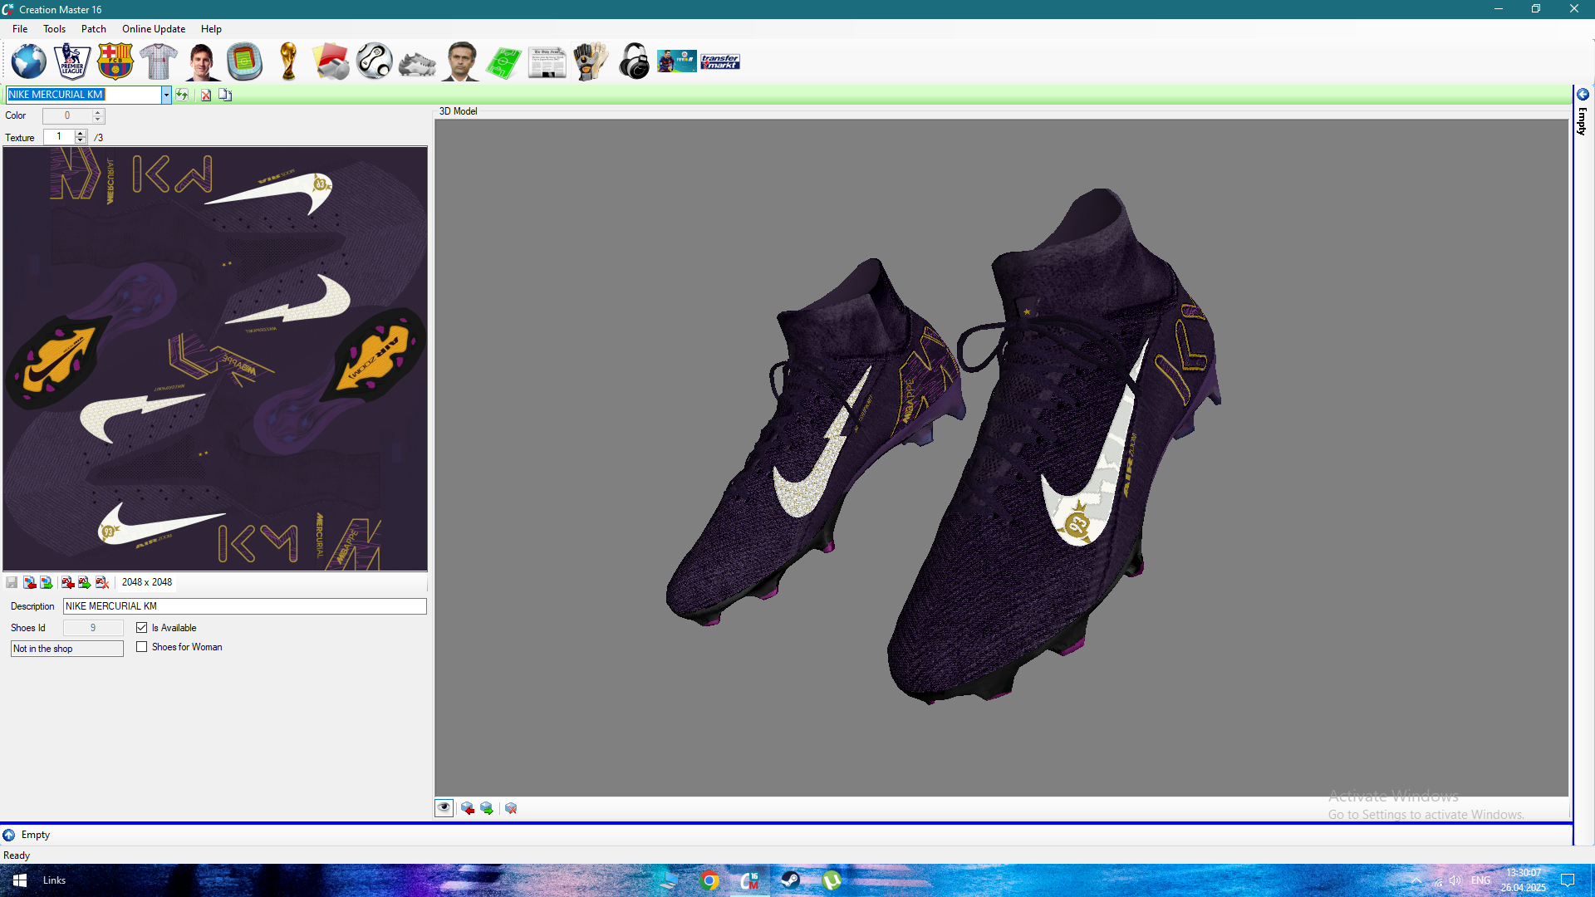Open Google Chrome from the taskbar
Image resolution: width=1595 pixels, height=897 pixels.
tap(709, 880)
